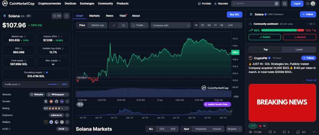Switch to the Yield tab
319x135 pixels.
[x=123, y=16]
